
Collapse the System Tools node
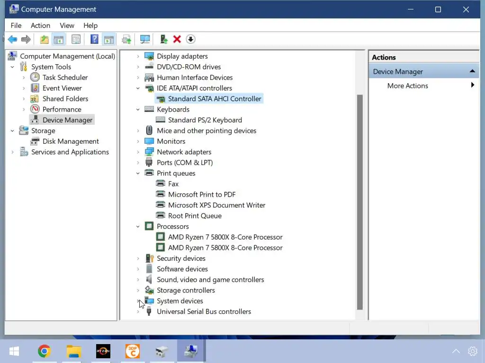tap(12, 67)
